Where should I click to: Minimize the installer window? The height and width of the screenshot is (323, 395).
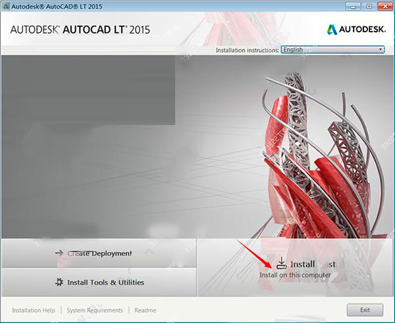pyautogui.click(x=353, y=7)
